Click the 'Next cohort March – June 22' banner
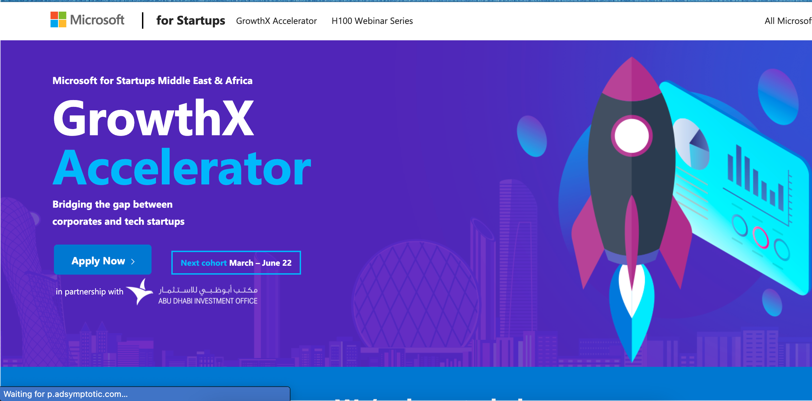Screen dimensions: 812x401 tap(236, 262)
